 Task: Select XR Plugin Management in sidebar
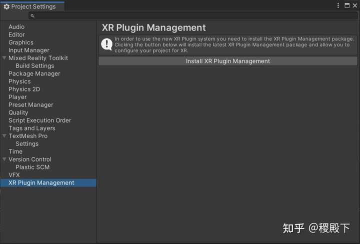coord(48,183)
